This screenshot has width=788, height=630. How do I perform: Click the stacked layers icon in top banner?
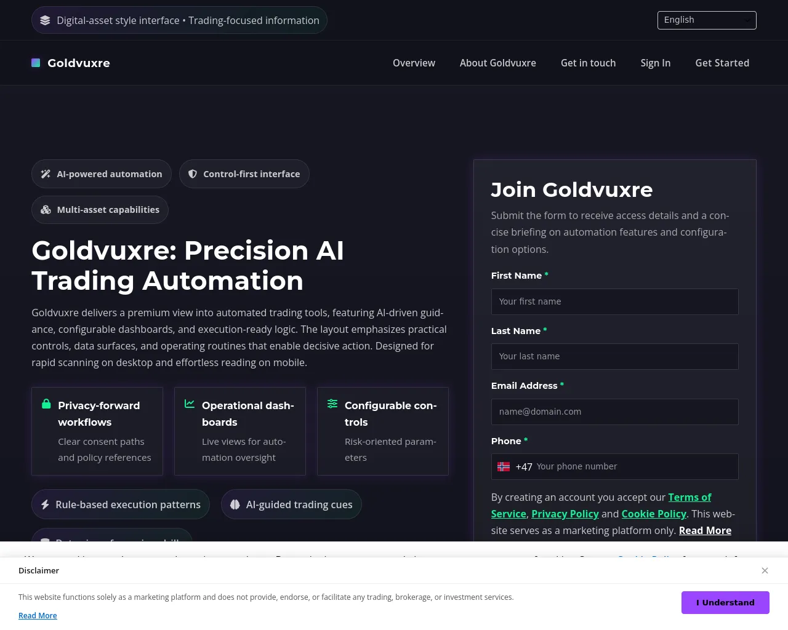45,20
